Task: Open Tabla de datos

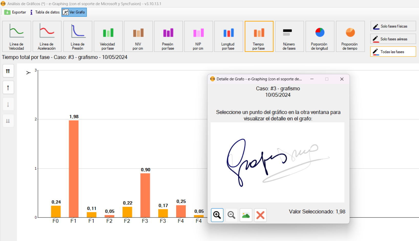Action: coord(45,12)
